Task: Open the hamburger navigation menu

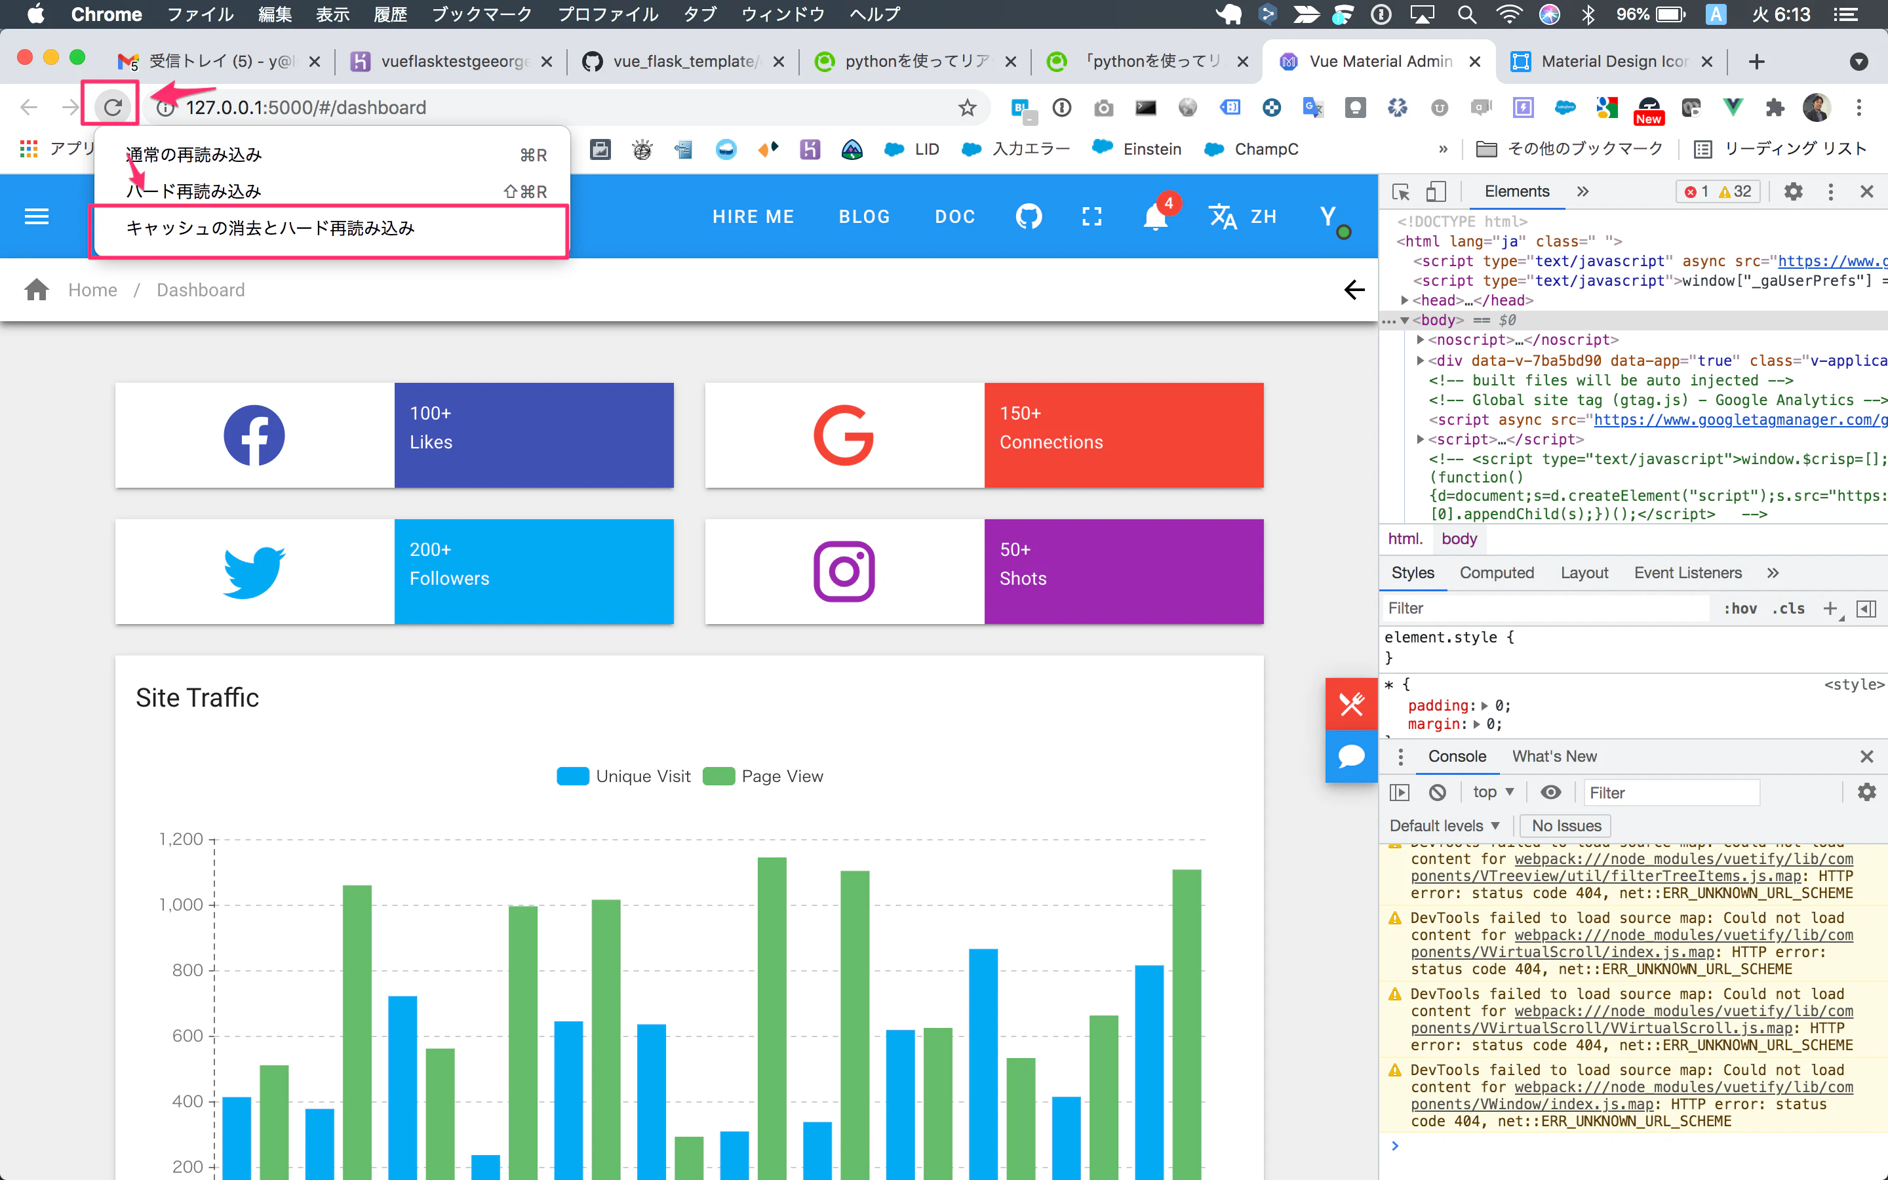Action: point(37,216)
